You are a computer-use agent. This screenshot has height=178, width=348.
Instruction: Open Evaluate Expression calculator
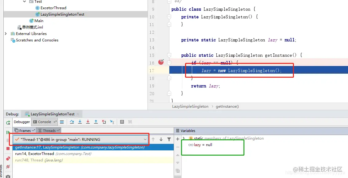click(x=122, y=122)
